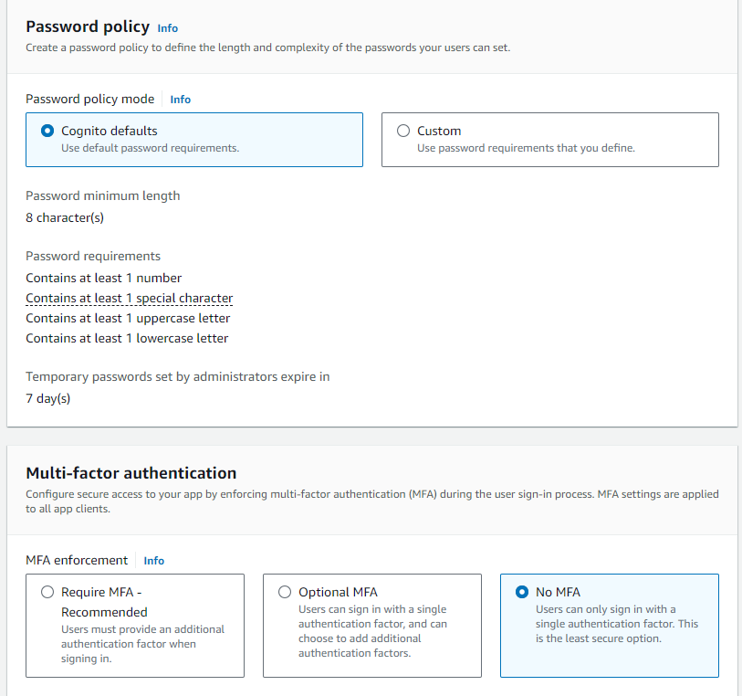Choose the Optional MFA radio button
742x696 pixels.
tap(285, 592)
